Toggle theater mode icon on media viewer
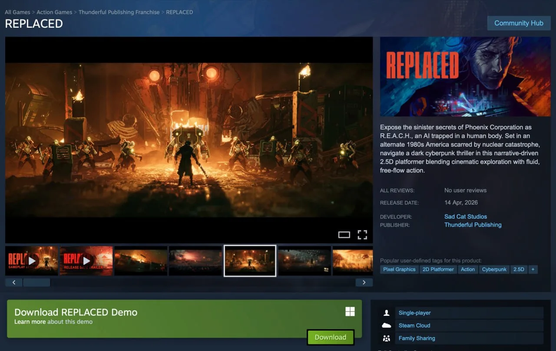Viewport: 556px width, 351px height. click(x=344, y=235)
